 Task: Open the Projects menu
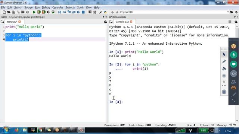pyautogui.click(x=70, y=7)
